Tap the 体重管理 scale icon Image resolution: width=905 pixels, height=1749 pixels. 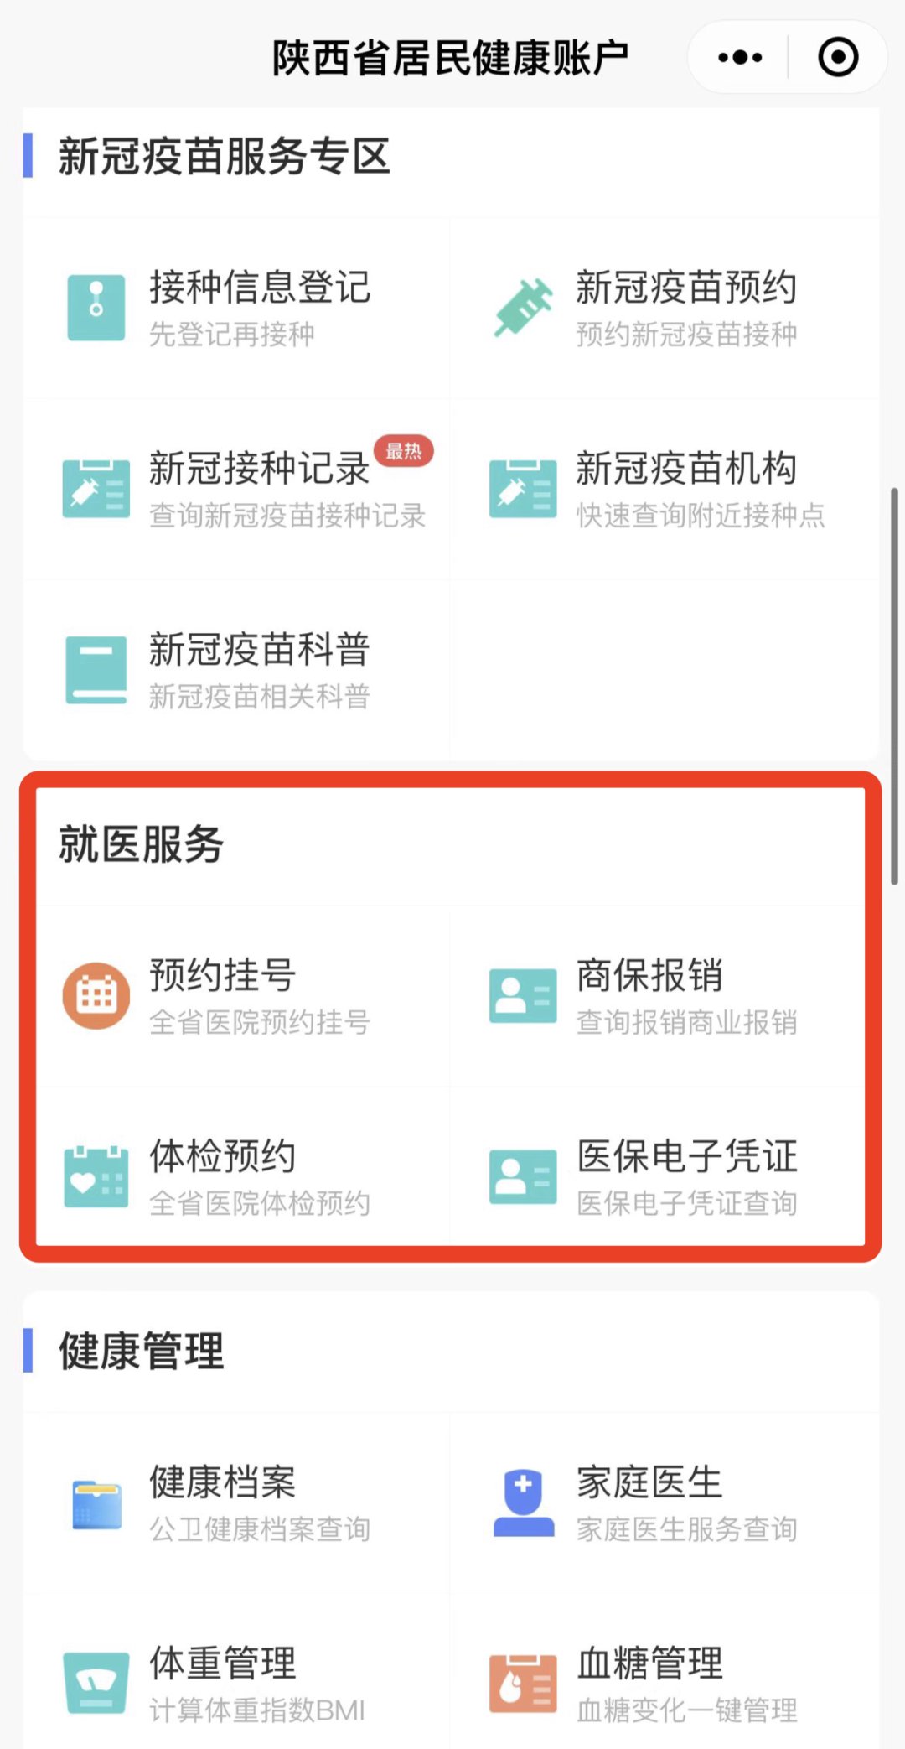(96, 1684)
